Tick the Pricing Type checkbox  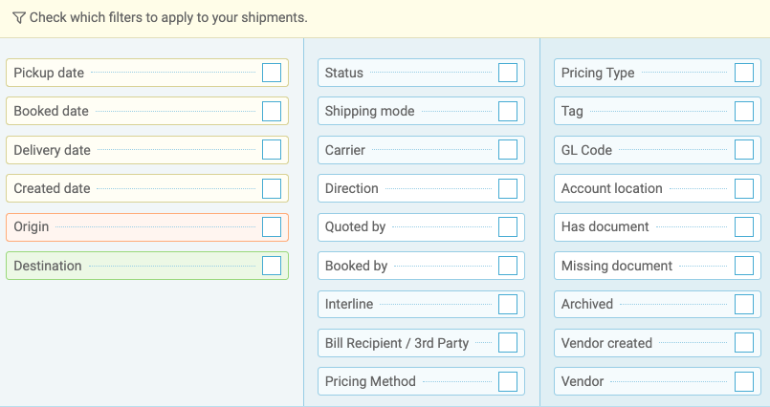pos(744,73)
